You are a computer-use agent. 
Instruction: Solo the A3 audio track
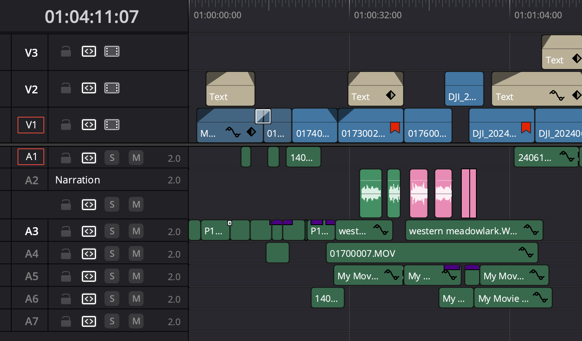click(x=112, y=231)
